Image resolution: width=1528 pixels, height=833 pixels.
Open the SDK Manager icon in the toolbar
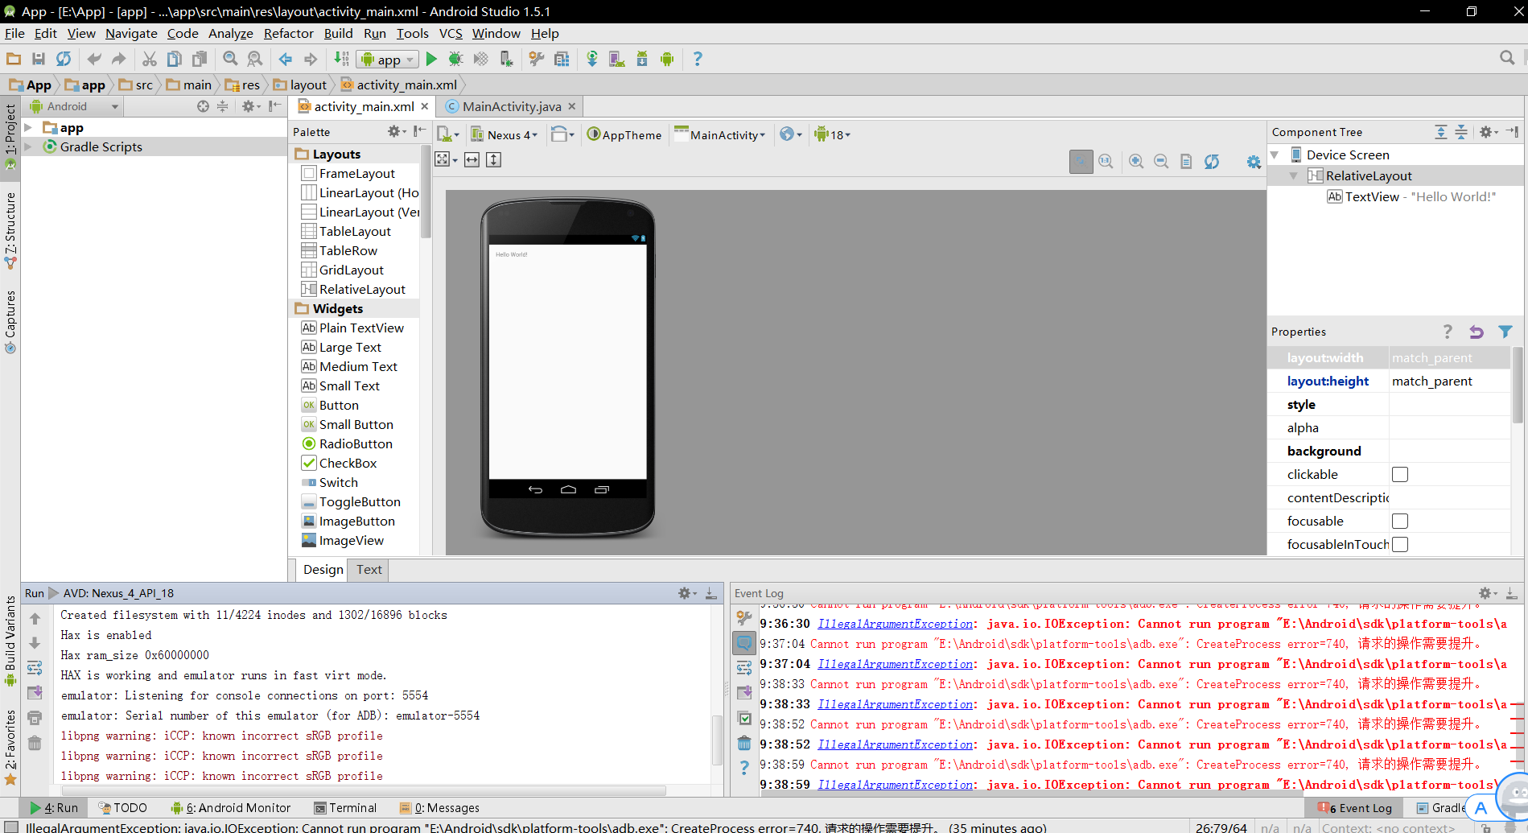click(x=642, y=59)
